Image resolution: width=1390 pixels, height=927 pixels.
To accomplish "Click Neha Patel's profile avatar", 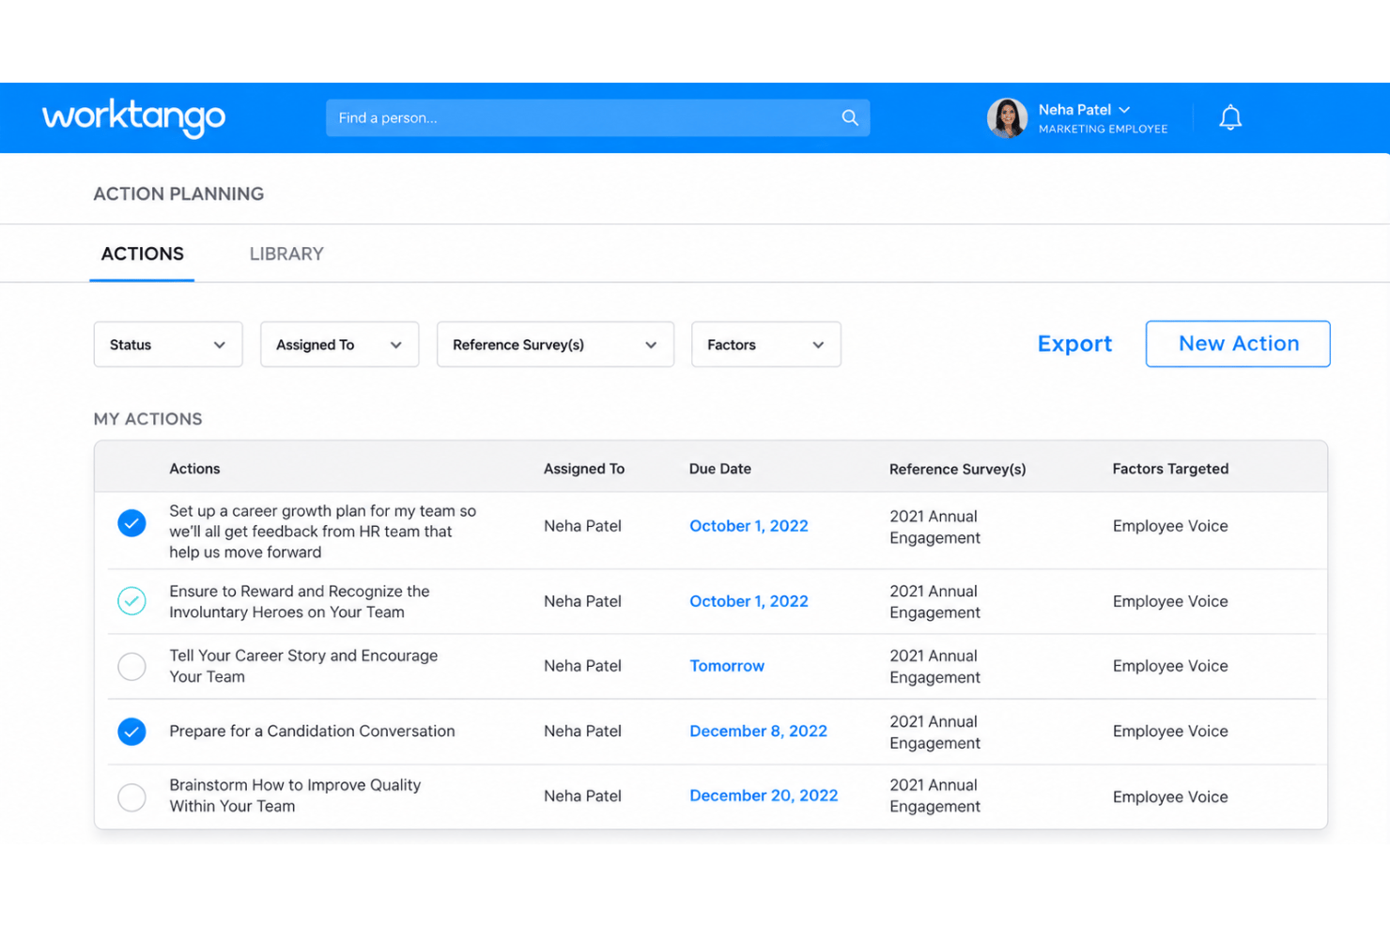I will (x=1007, y=118).
